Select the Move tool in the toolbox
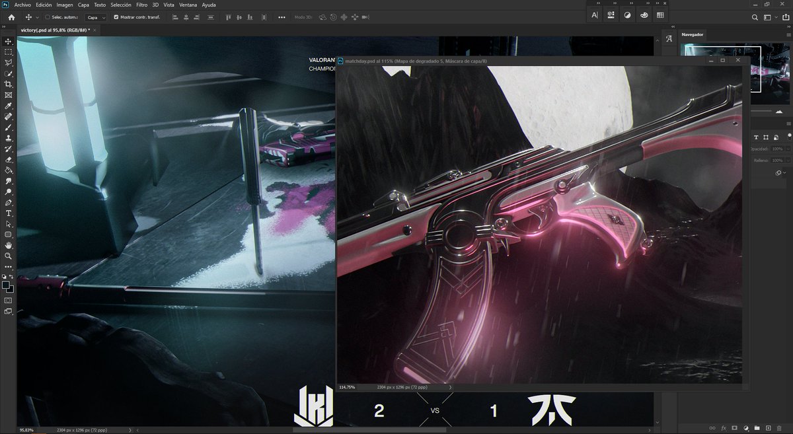This screenshot has width=793, height=434. click(x=9, y=41)
